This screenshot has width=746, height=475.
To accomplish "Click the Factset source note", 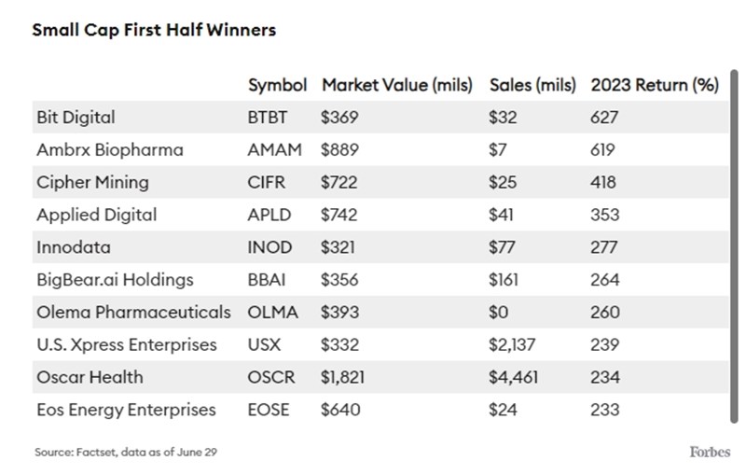I will pyautogui.click(x=128, y=452).
